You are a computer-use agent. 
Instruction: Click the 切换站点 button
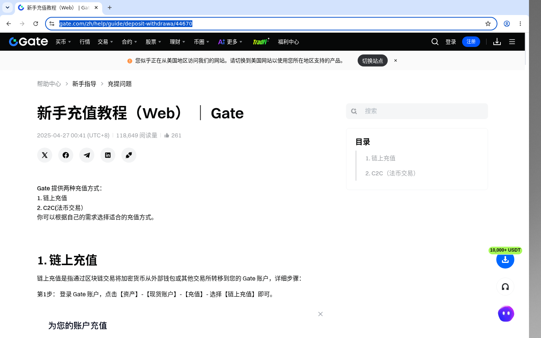[373, 60]
